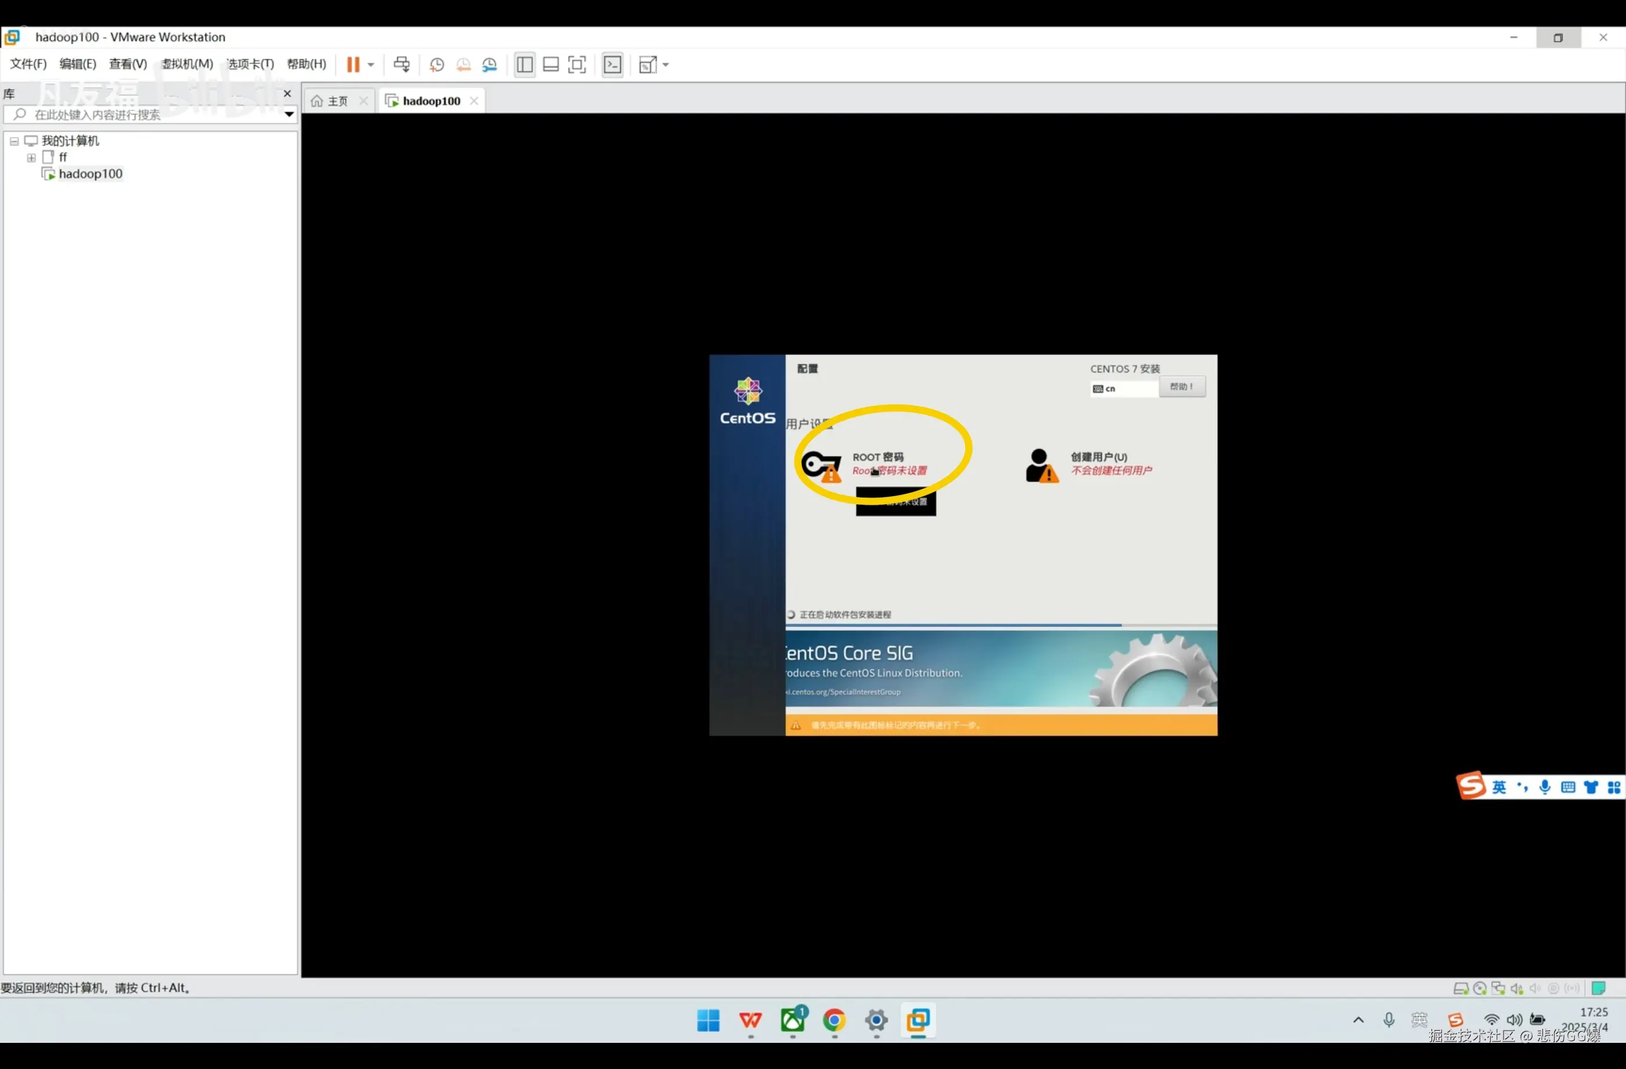
Task: Click the installation progress bar
Action: tap(1000, 625)
